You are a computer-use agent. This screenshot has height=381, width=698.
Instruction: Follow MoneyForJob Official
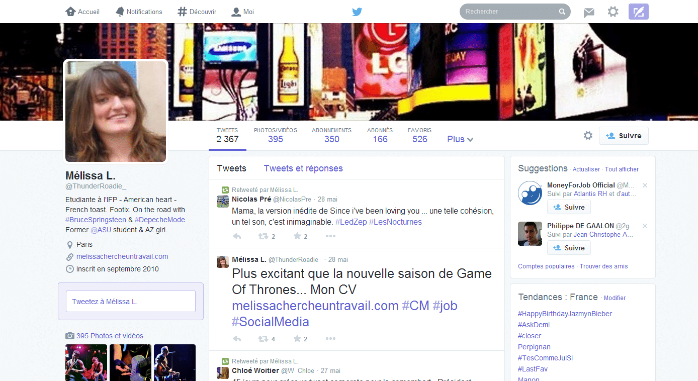569,207
